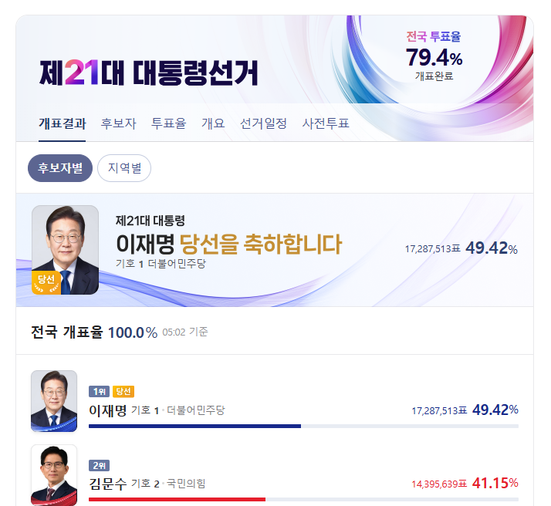Click the 이재명 name in ranking list
The height and width of the screenshot is (506, 551).
[x=107, y=410]
